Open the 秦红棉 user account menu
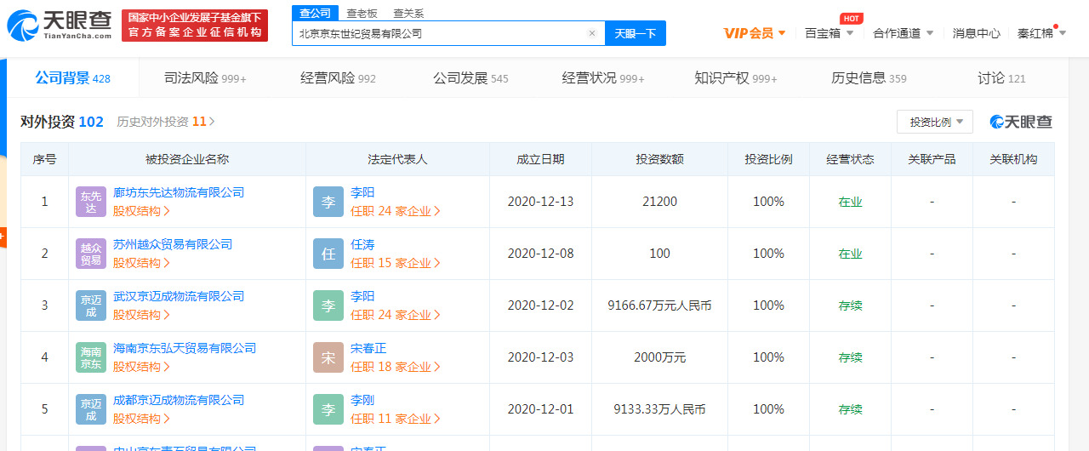This screenshot has width=1089, height=451. (1042, 33)
